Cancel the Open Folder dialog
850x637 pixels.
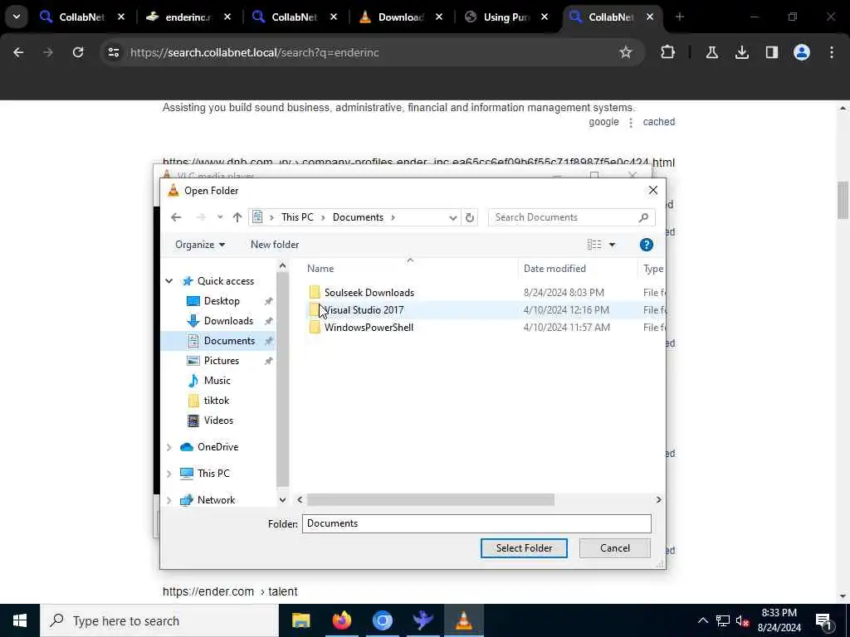615,548
